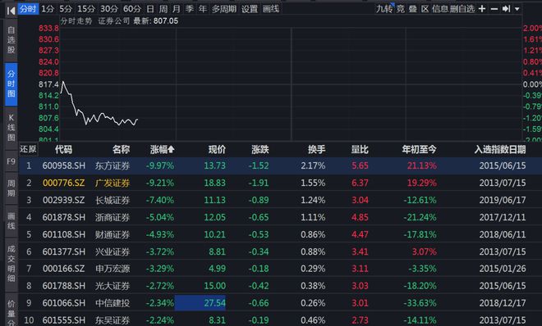This screenshot has width=542, height=326.
Task: Sort by the 量比 column header
Action: [x=360, y=150]
